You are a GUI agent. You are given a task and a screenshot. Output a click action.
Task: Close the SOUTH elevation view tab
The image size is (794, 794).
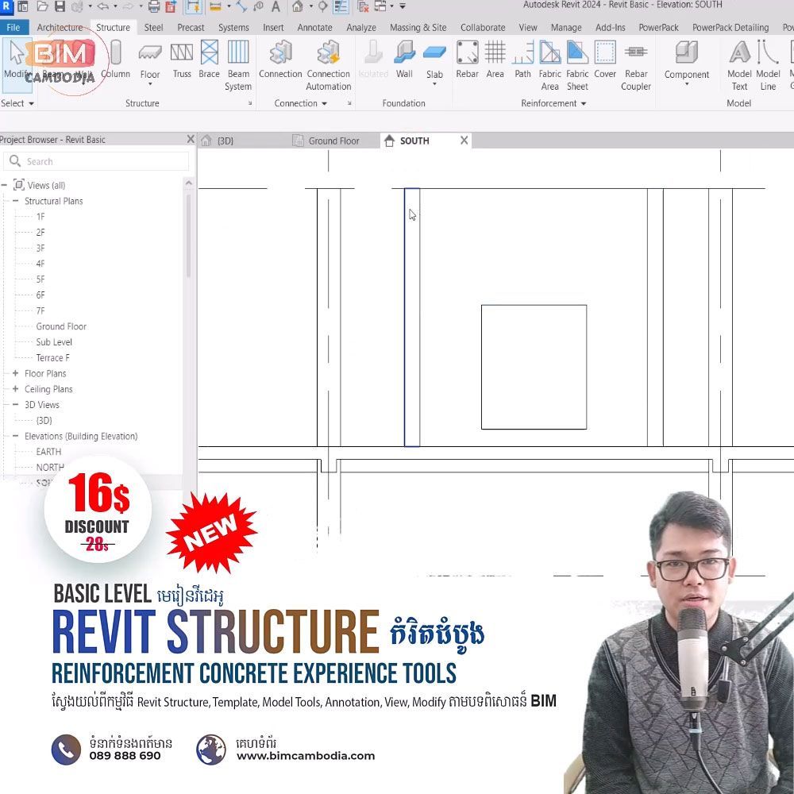click(464, 141)
